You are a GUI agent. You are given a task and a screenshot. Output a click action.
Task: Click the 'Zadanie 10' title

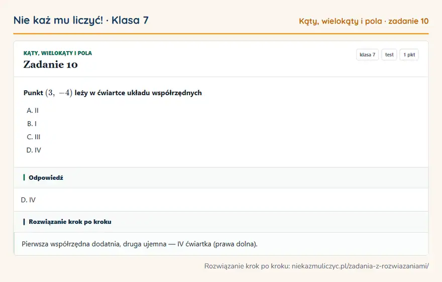(50, 65)
